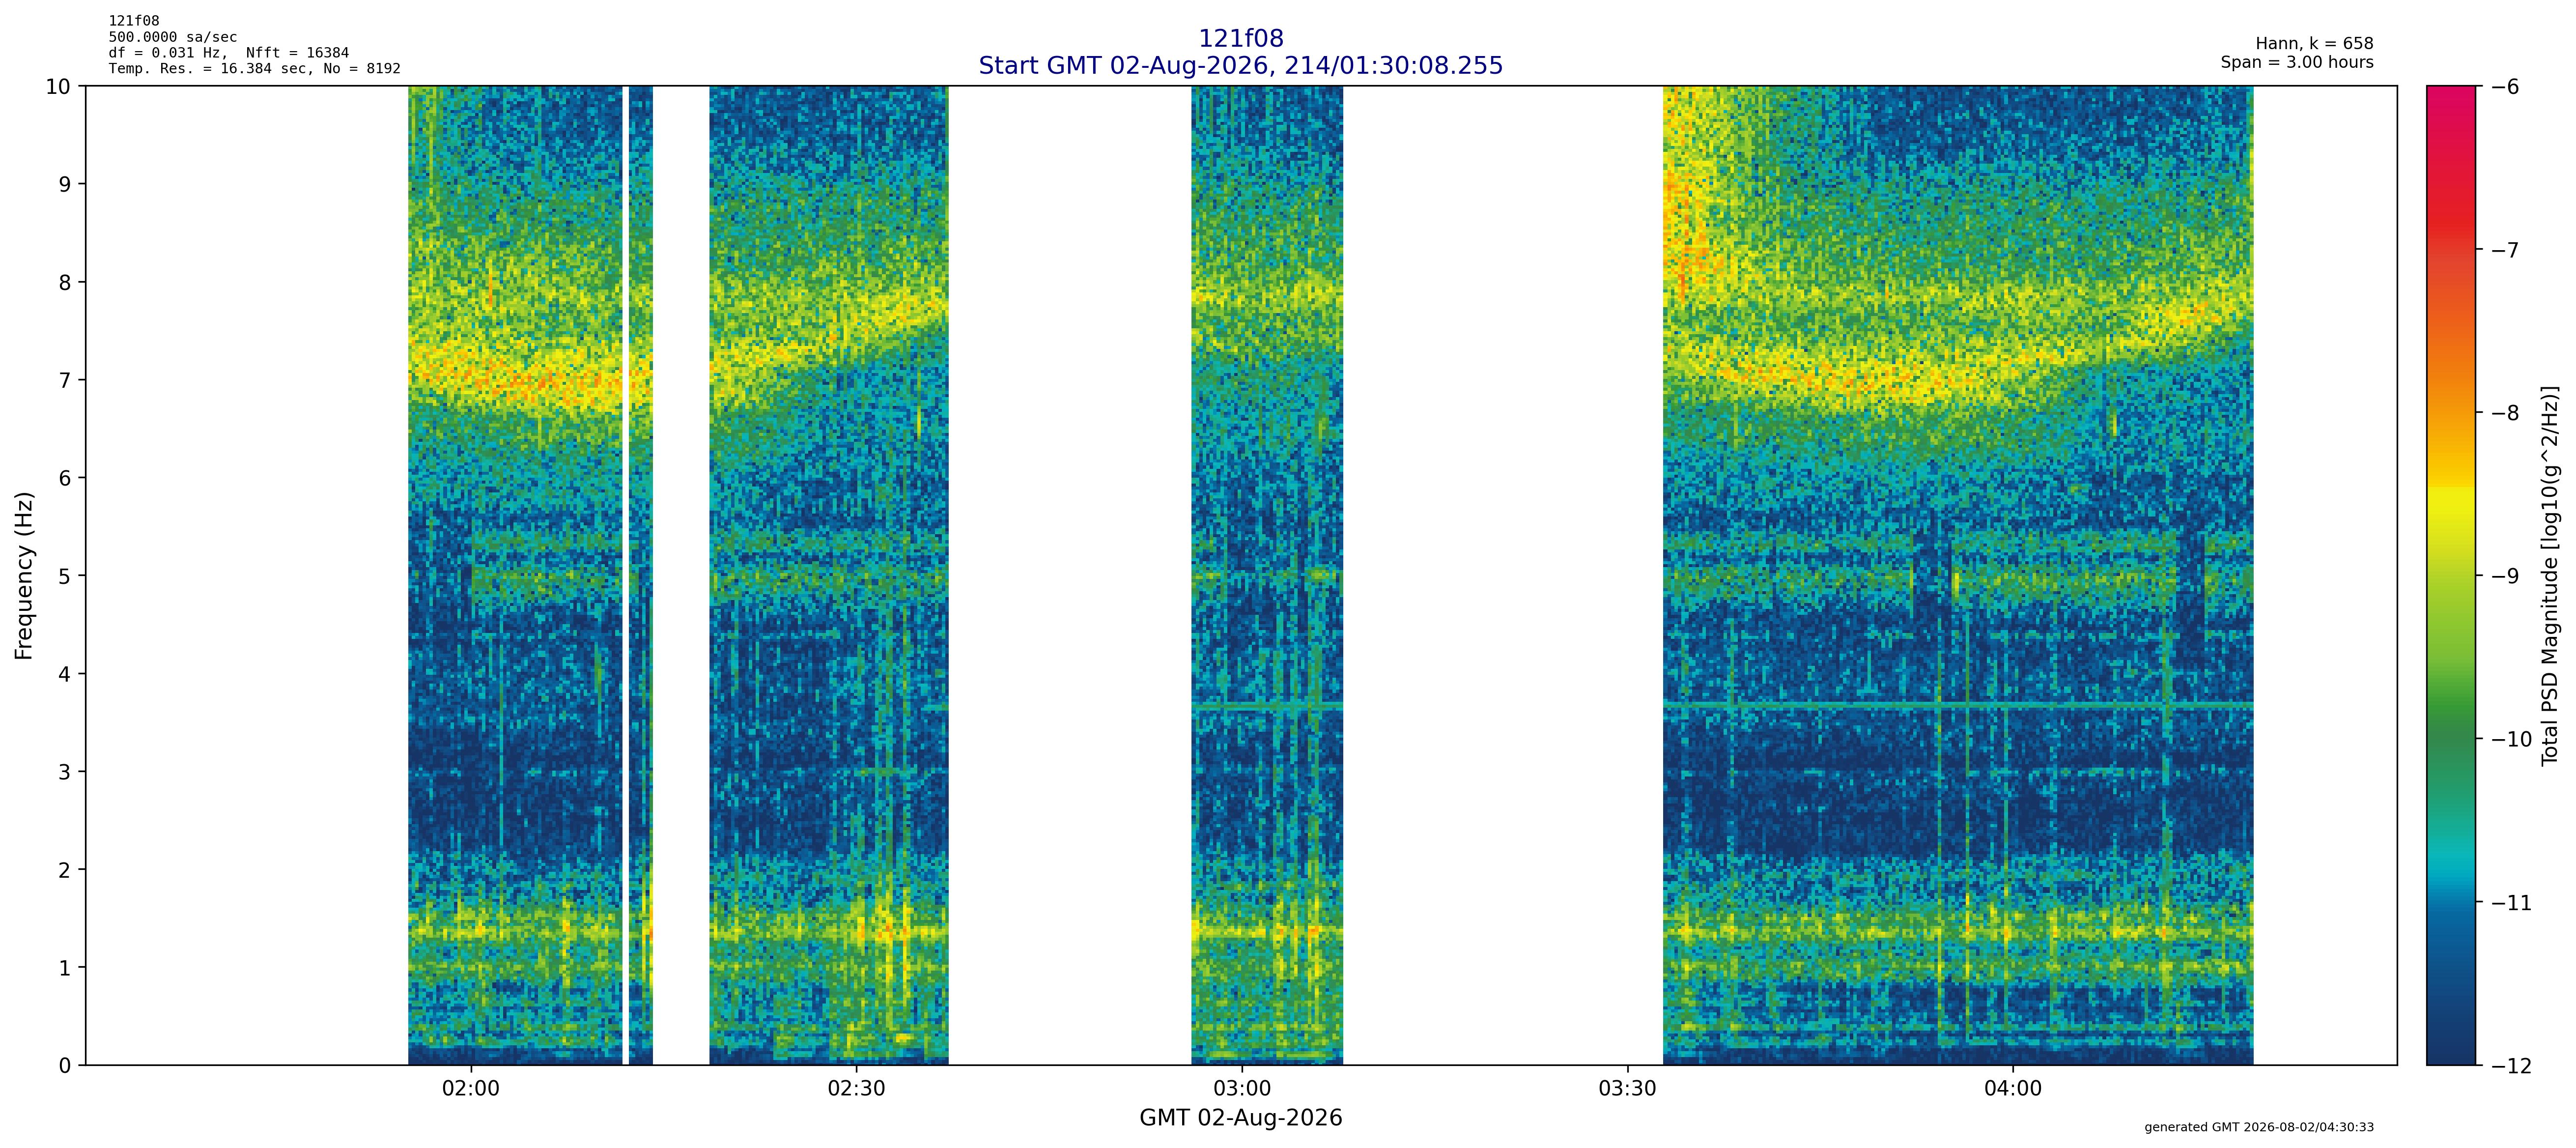Click the "generated GMT 2026-08-02/04:30:33" footer text
The width and height of the screenshot is (2576, 1148).
[x=2259, y=1127]
